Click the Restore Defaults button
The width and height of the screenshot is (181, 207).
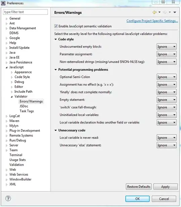coord(139,187)
